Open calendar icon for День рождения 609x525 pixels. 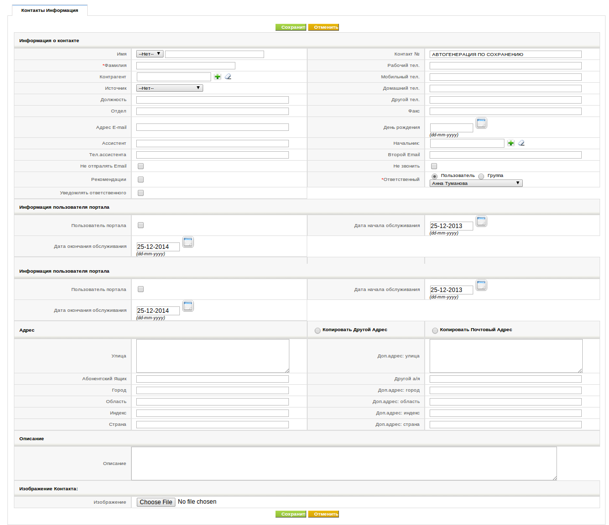coord(481,123)
